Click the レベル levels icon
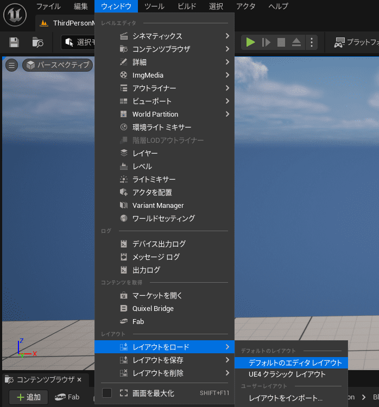The width and height of the screenshot is (379, 407). click(x=124, y=166)
